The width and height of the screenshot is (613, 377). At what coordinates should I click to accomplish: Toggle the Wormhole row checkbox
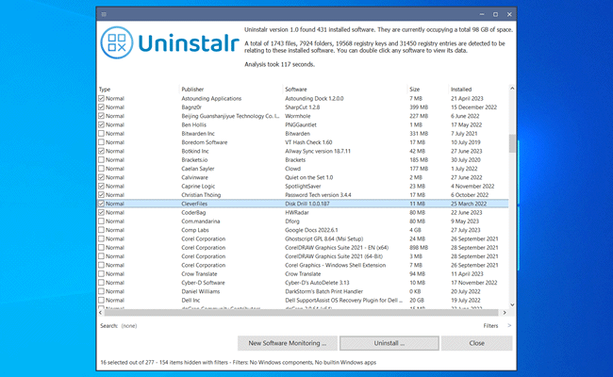[x=101, y=116]
